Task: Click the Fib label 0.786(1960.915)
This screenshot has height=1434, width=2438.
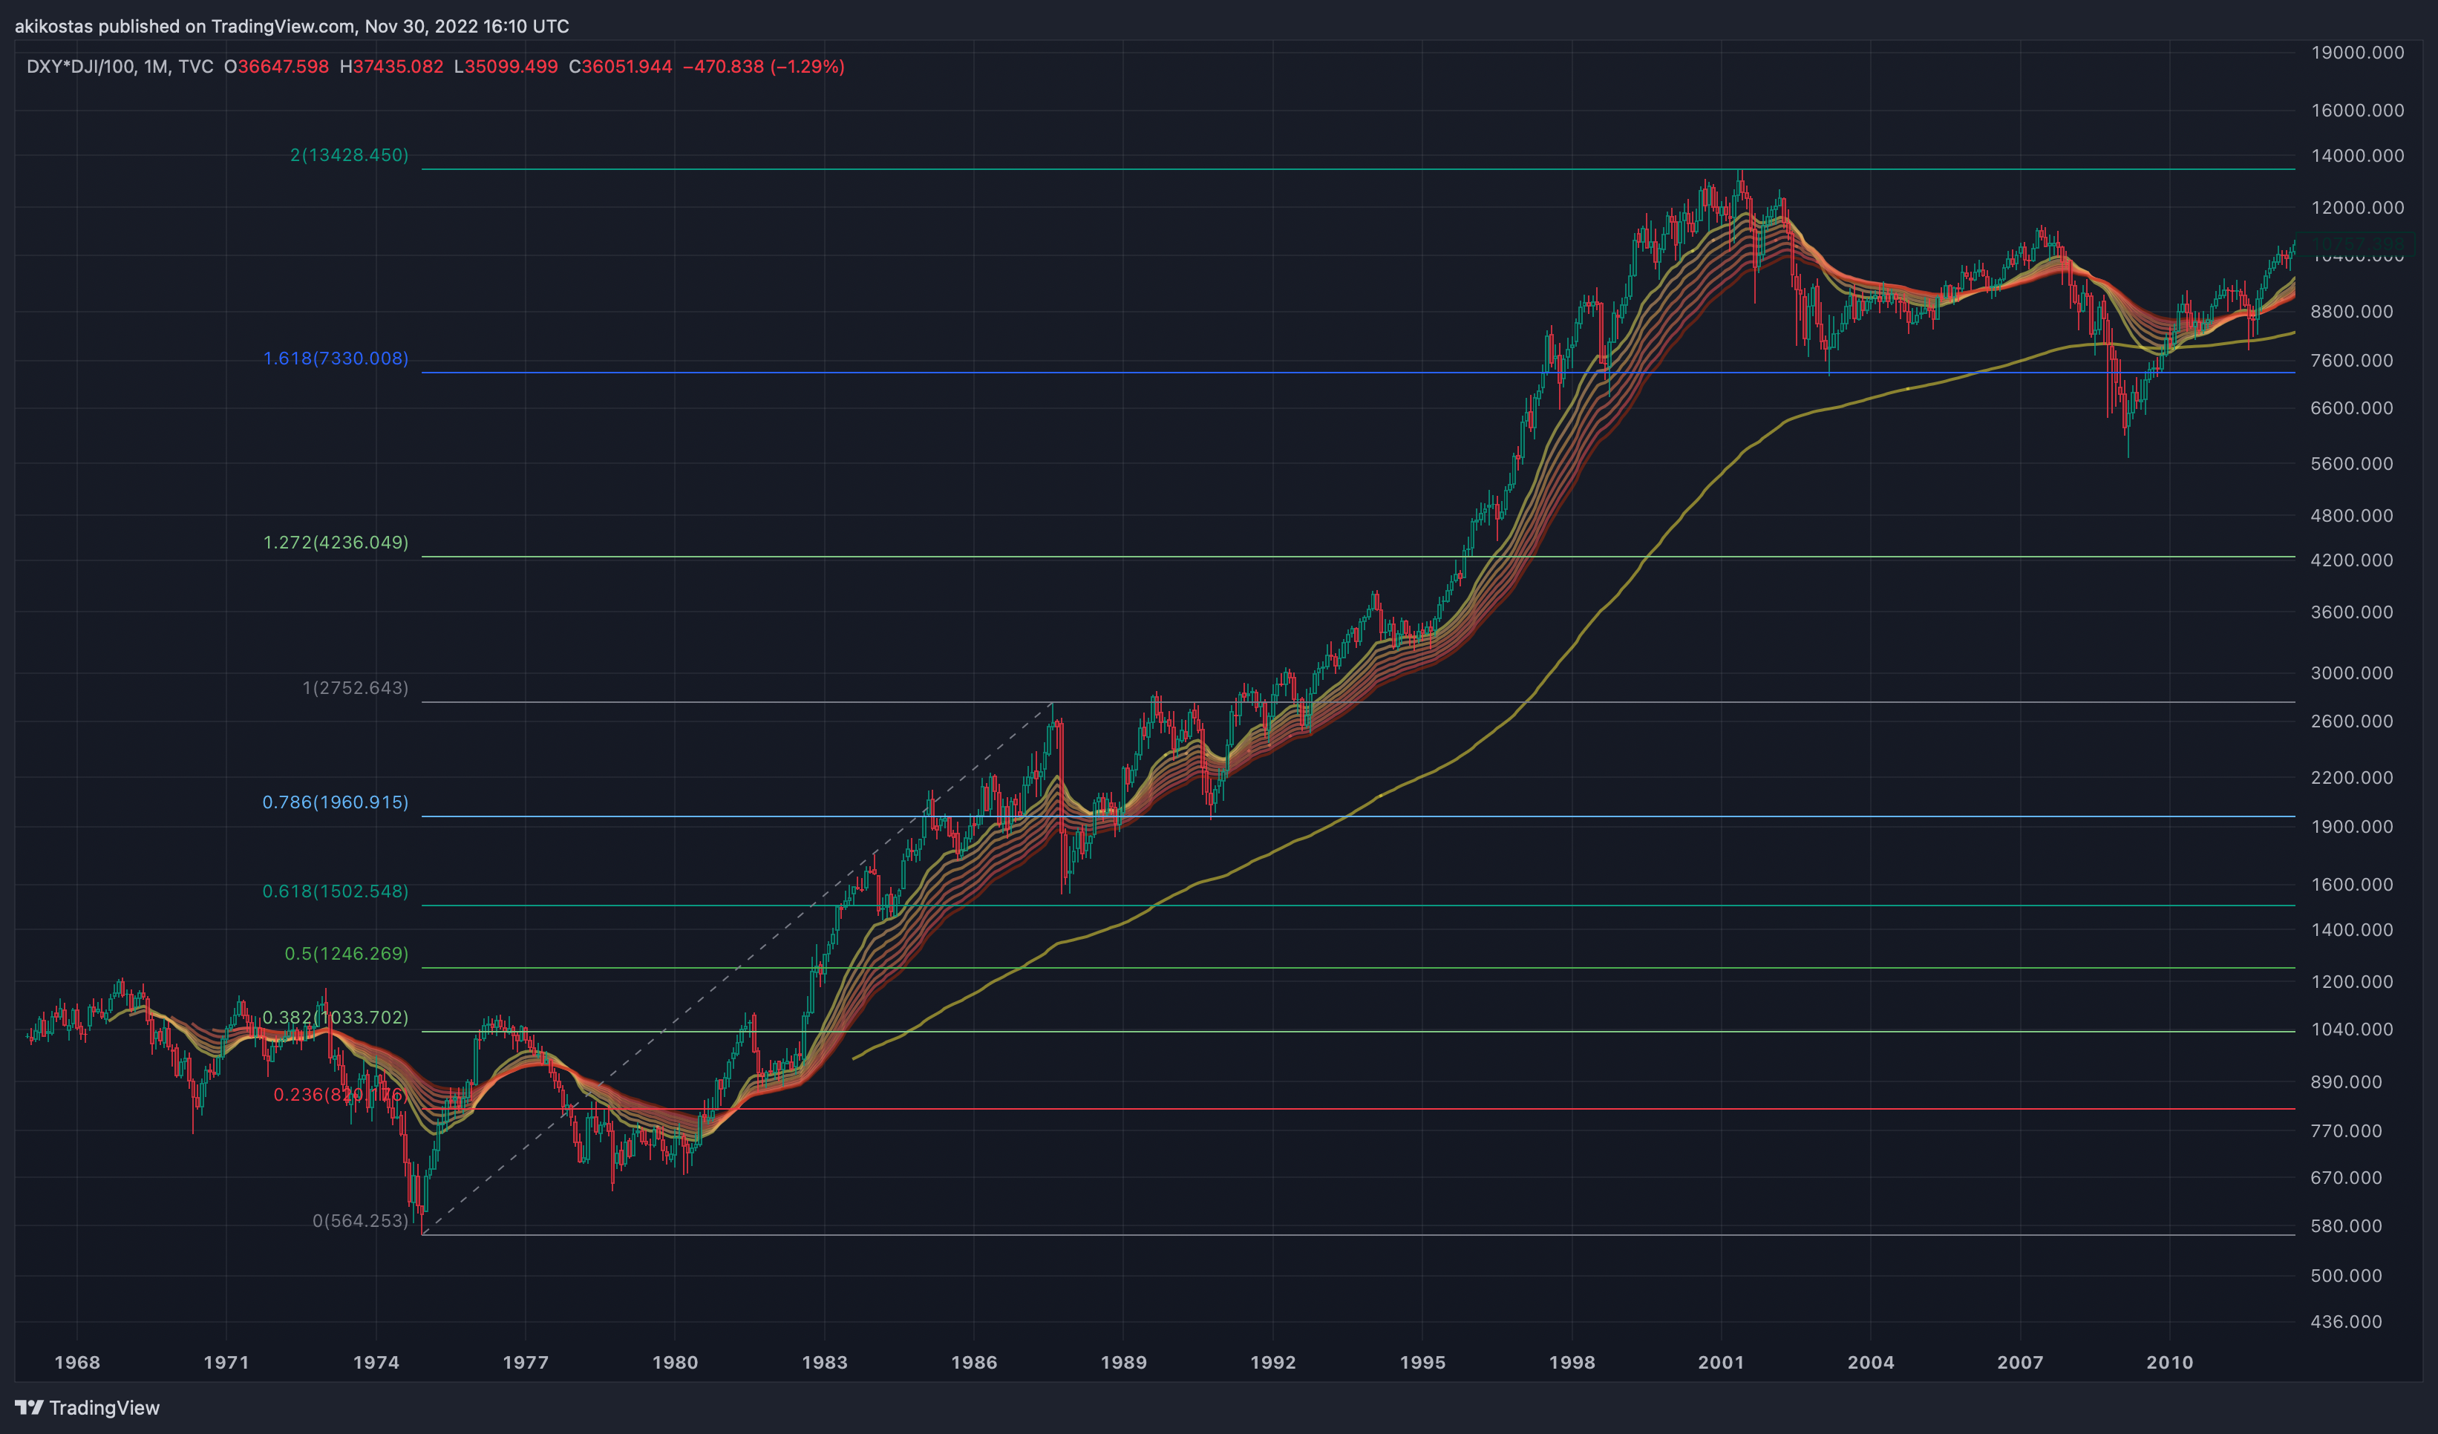Action: (336, 802)
